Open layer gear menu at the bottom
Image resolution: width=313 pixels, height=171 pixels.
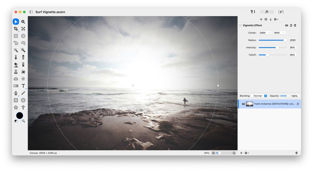(x=247, y=153)
